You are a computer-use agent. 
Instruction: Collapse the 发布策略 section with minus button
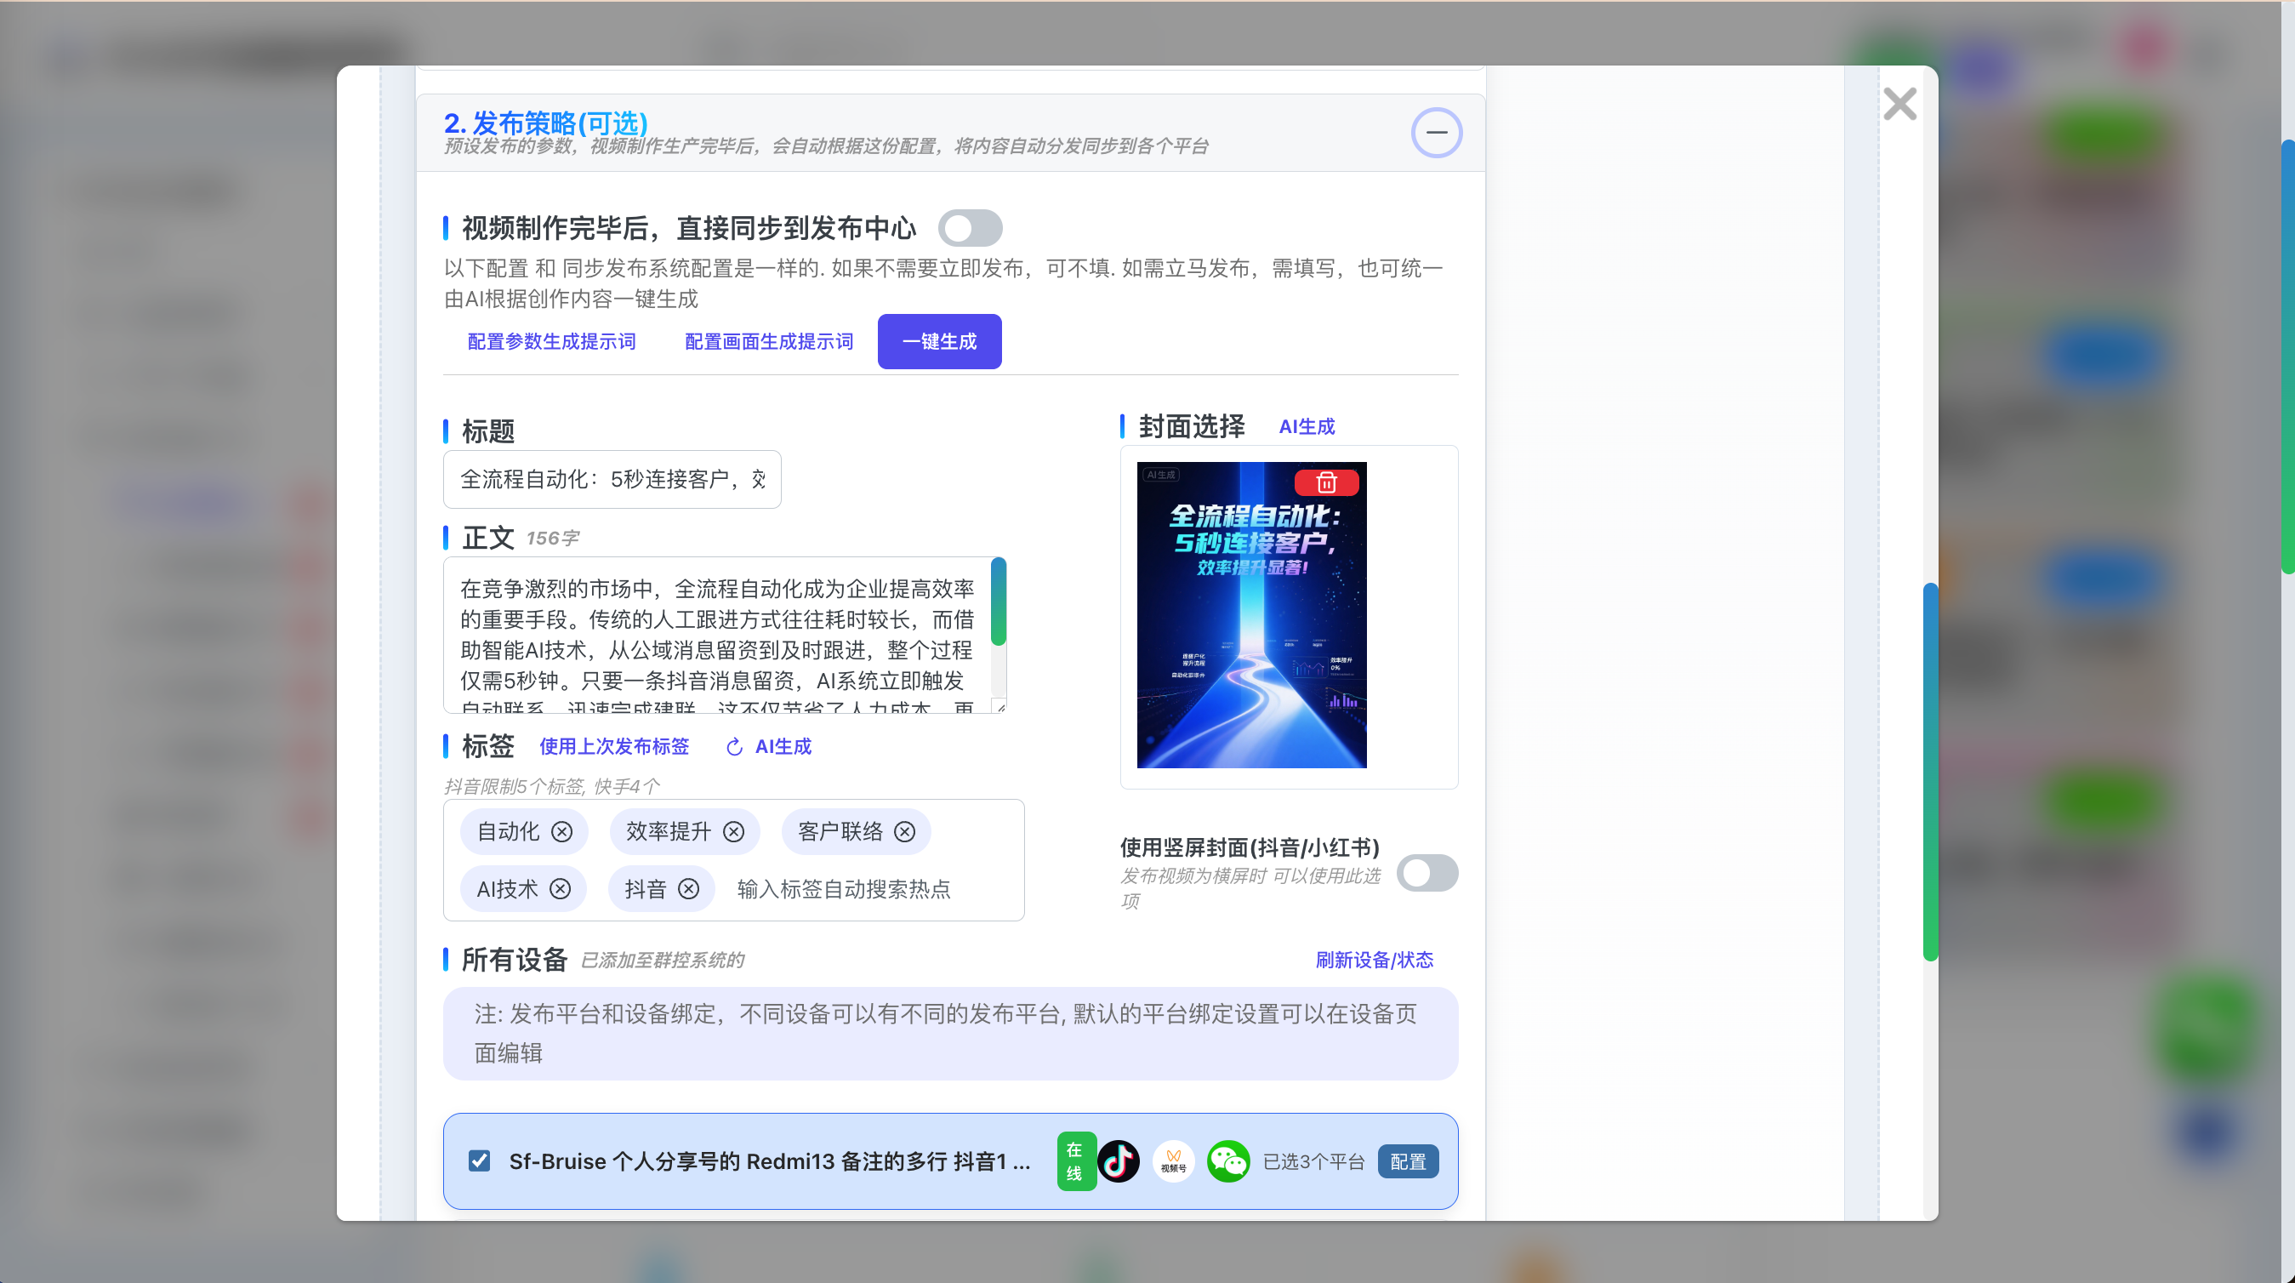(x=1436, y=133)
